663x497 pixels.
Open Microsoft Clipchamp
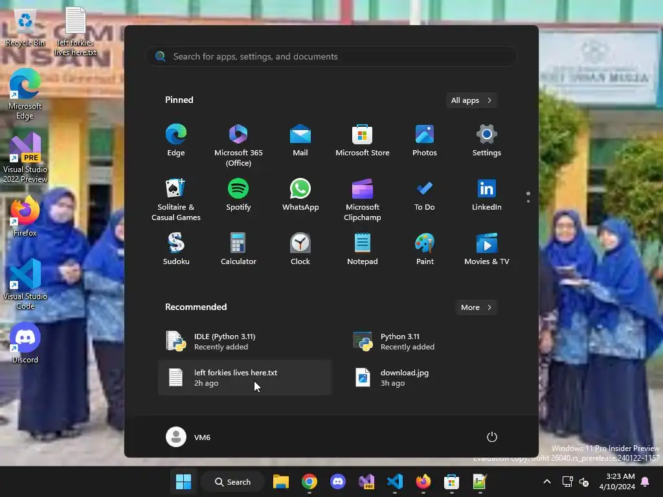[x=363, y=199]
